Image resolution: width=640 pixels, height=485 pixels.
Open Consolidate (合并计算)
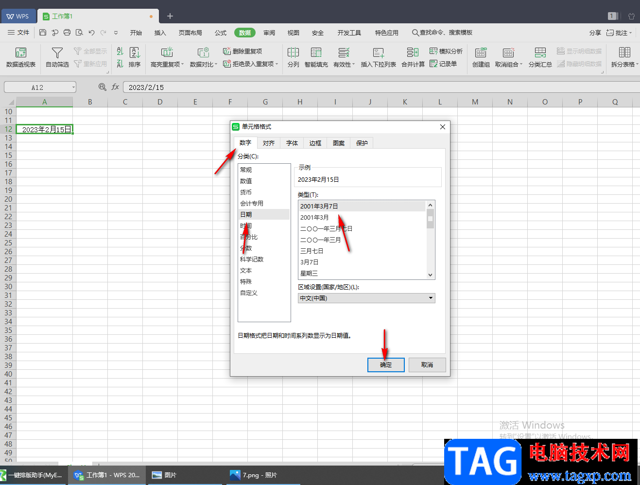pyautogui.click(x=413, y=57)
